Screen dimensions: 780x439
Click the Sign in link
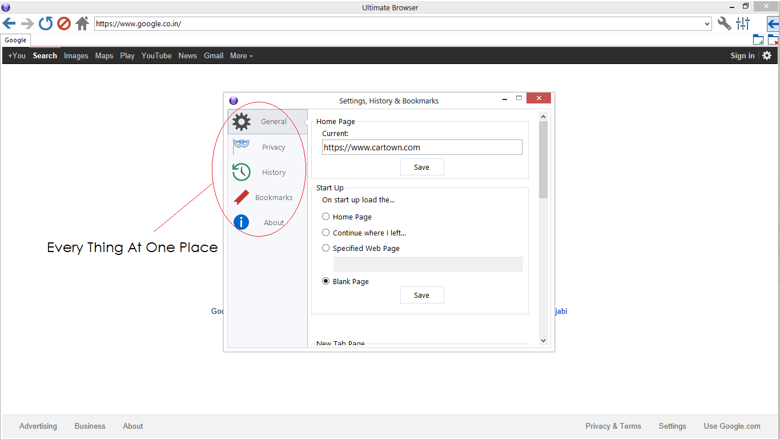click(x=742, y=55)
